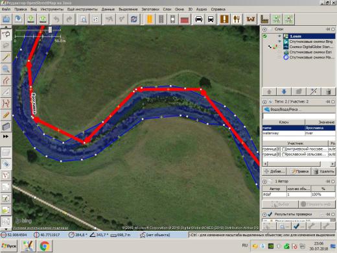Click the fork and knife restaurant preset
Image resolution: width=337 pixels, height=253 pixels.
(x=237, y=19)
